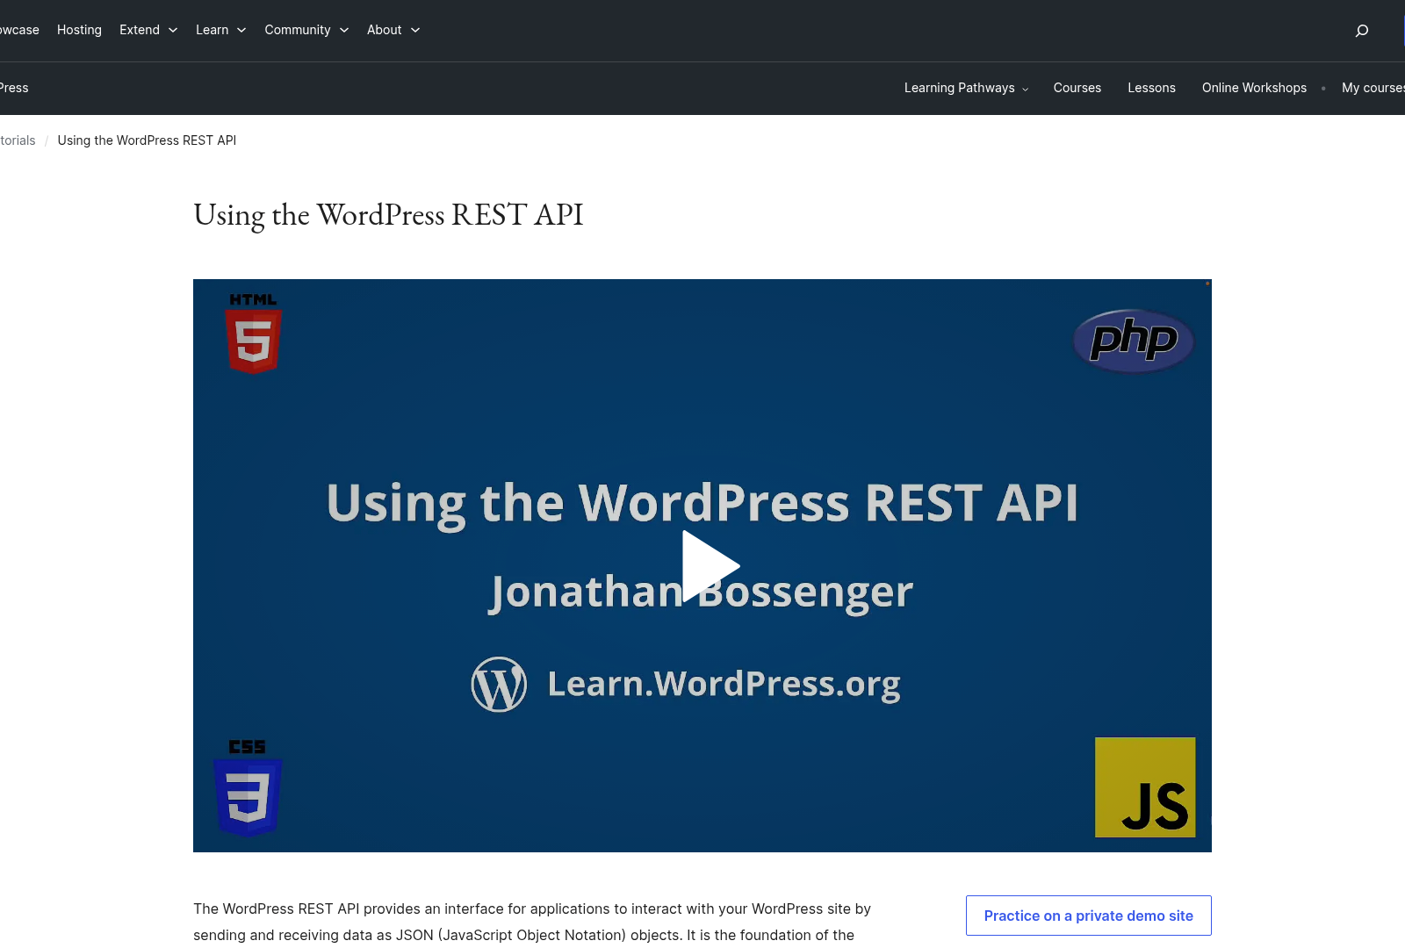Click the Tutorials breadcrumb link
This screenshot has width=1405, height=948.
click(x=18, y=140)
